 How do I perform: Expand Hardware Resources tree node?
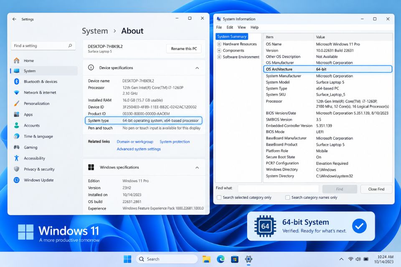(x=219, y=44)
